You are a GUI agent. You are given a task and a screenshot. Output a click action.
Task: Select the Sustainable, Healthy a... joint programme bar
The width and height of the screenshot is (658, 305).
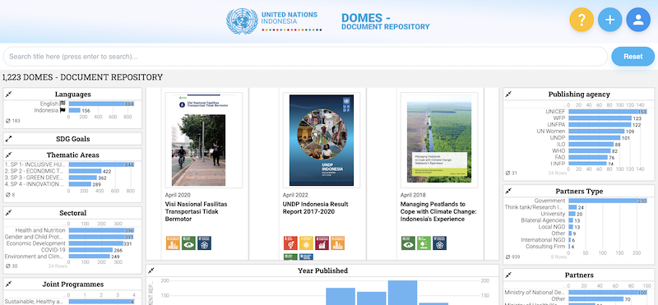point(101,302)
